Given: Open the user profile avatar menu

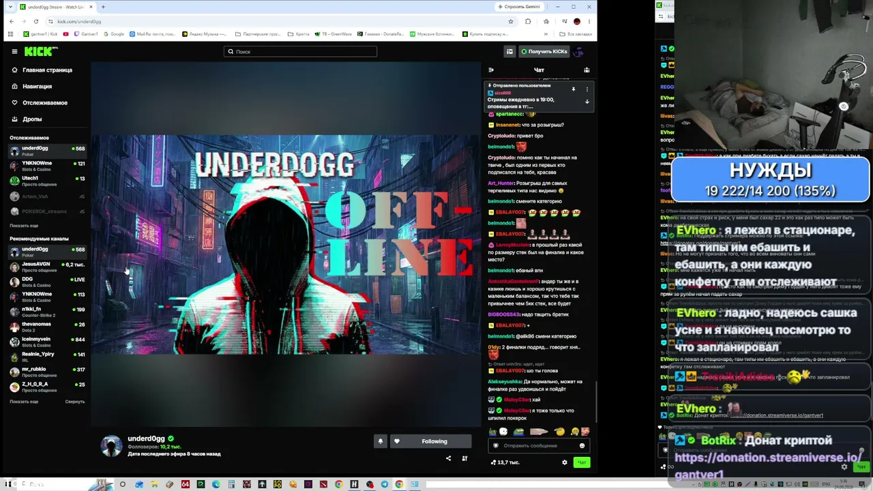Looking at the screenshot, I should coord(578,51).
